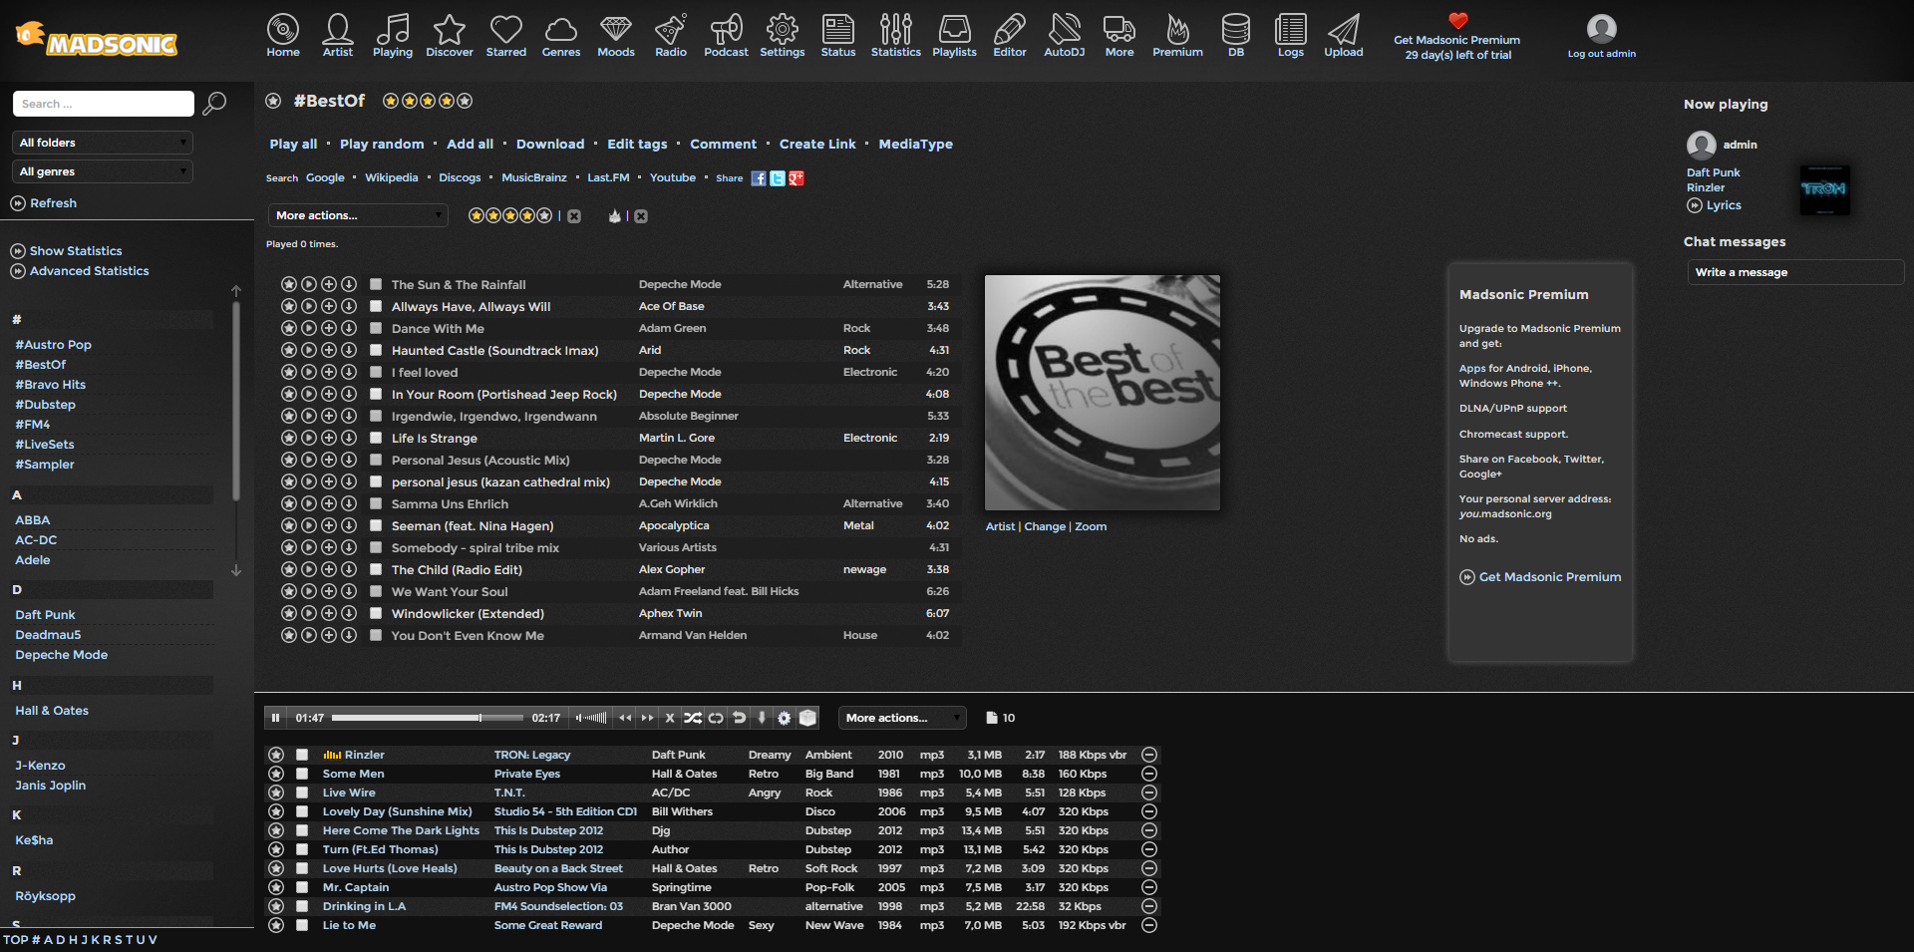Check the box for Dance With Me
The height and width of the screenshot is (952, 1914).
coord(376,328)
